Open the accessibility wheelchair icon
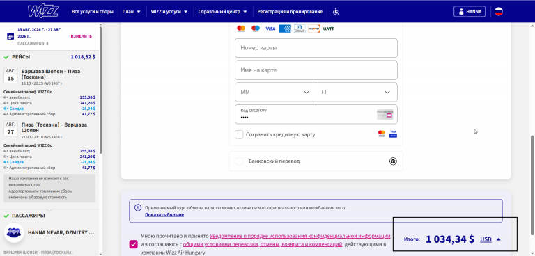Viewport: 535px width, 256px height. tap(336, 12)
